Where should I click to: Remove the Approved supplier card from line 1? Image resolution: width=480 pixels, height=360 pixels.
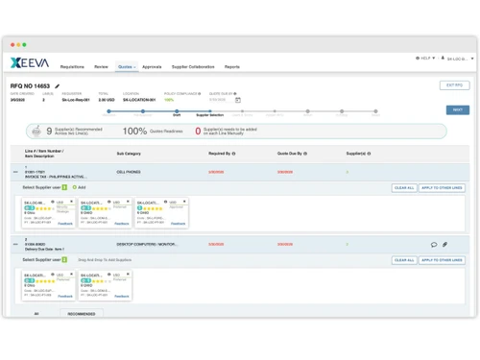point(184,202)
